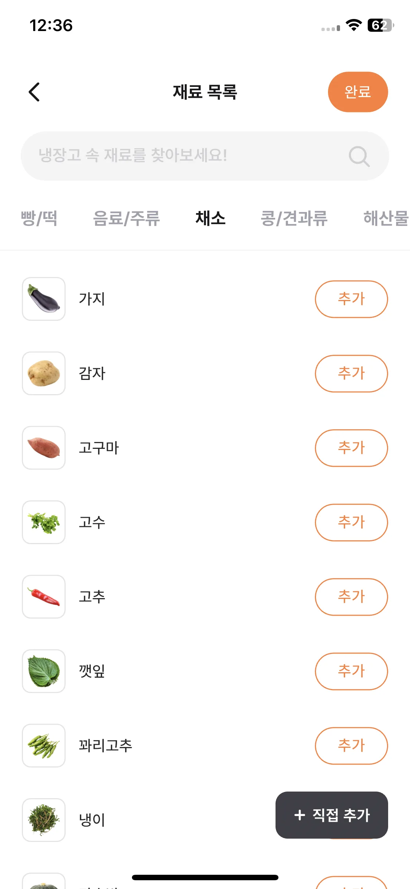Screen dimensions: 410x889
Task: Click the orange 완료 button
Action: coord(358,92)
